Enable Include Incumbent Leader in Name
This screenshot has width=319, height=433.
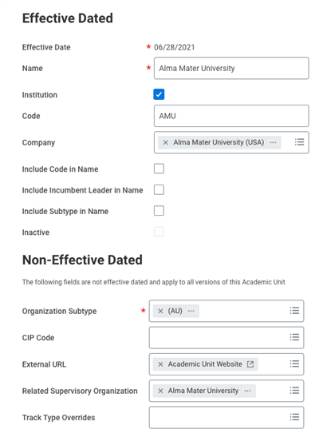159,190
